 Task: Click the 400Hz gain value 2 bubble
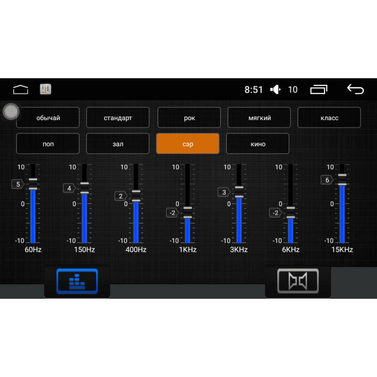121,196
